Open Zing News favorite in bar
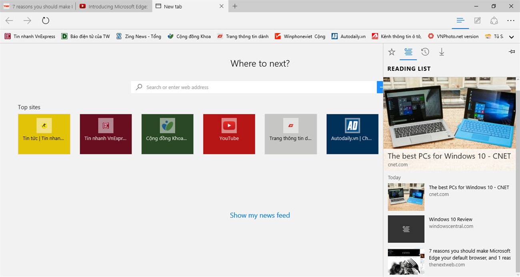520x277 pixels. [x=138, y=36]
